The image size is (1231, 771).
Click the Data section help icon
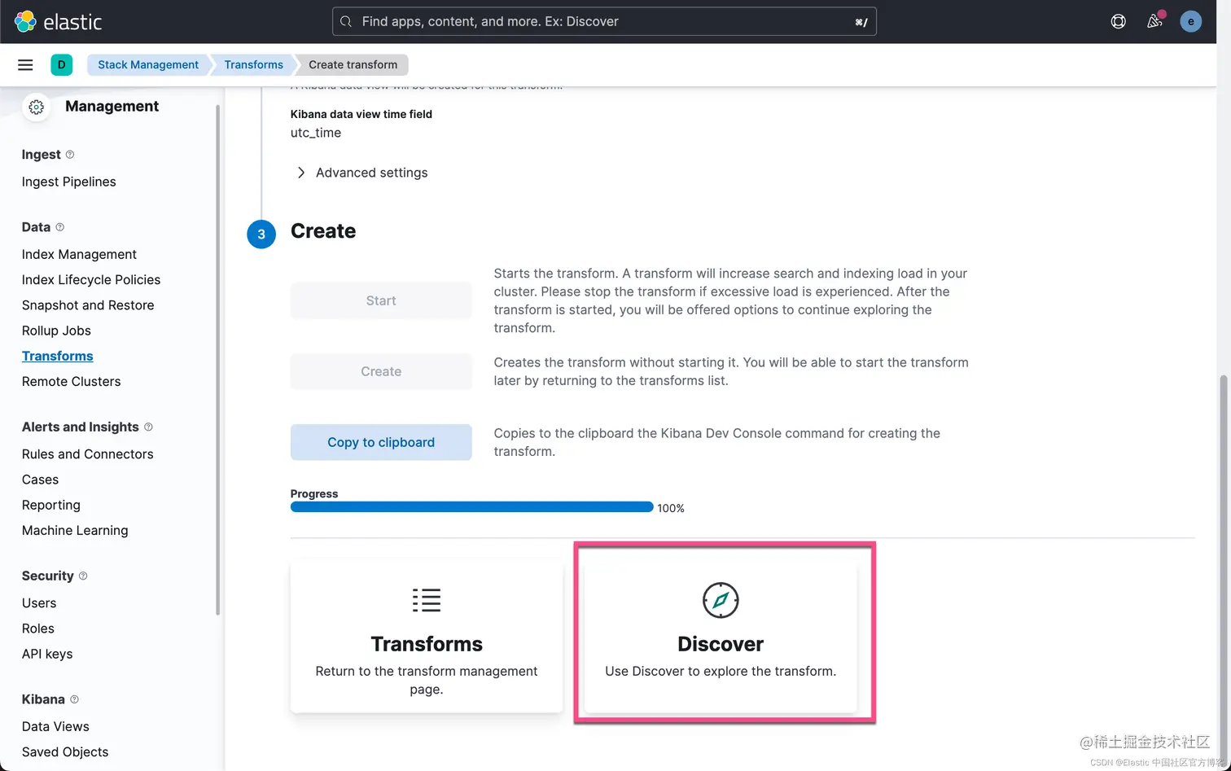59,227
